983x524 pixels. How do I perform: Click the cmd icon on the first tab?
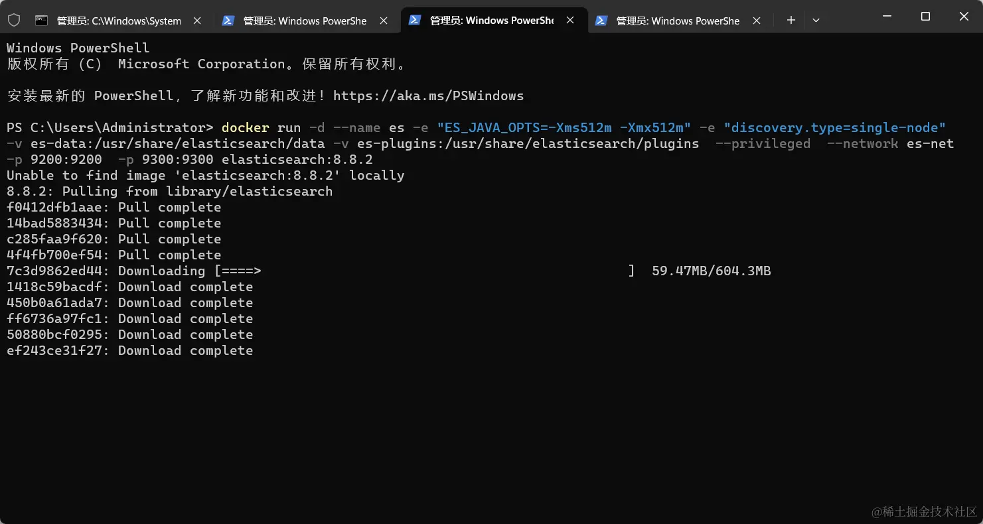(41, 20)
